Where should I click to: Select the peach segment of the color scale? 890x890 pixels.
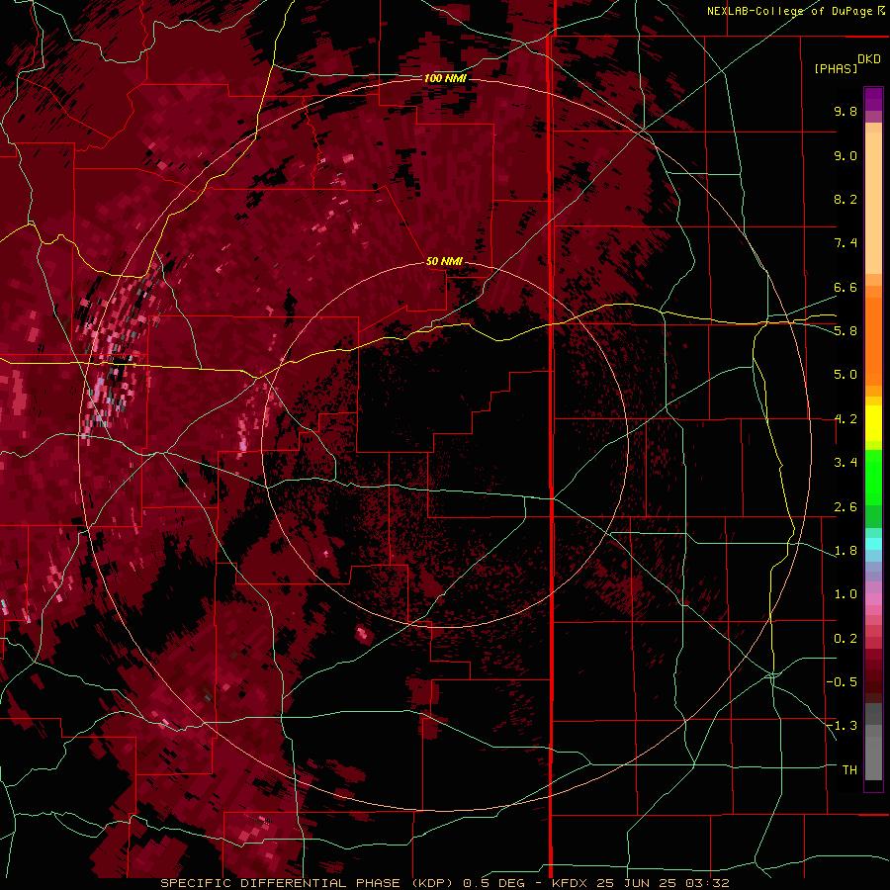tap(873, 199)
